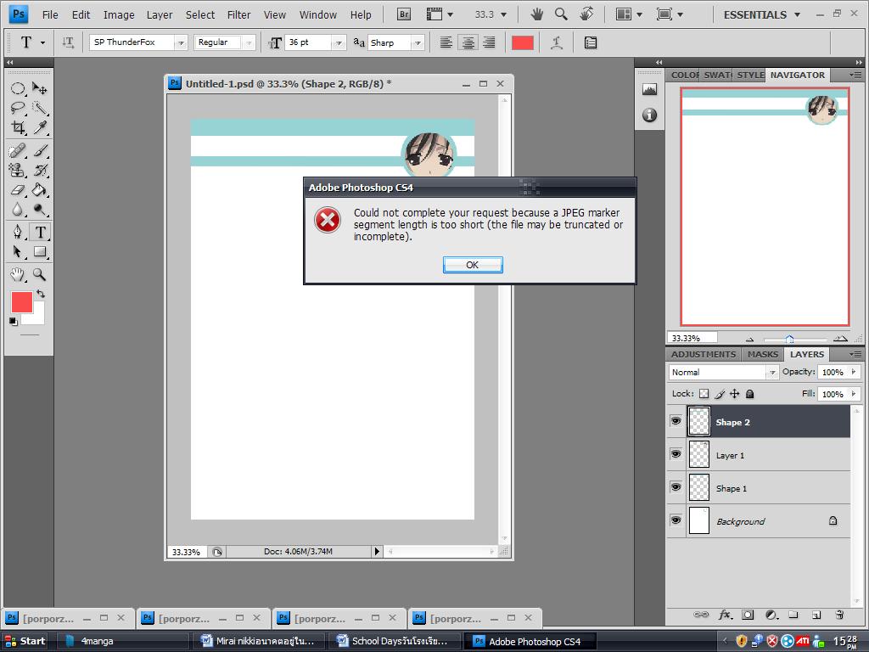The width and height of the screenshot is (869, 652).
Task: Hide the Layer 1 layer
Action: (x=676, y=454)
